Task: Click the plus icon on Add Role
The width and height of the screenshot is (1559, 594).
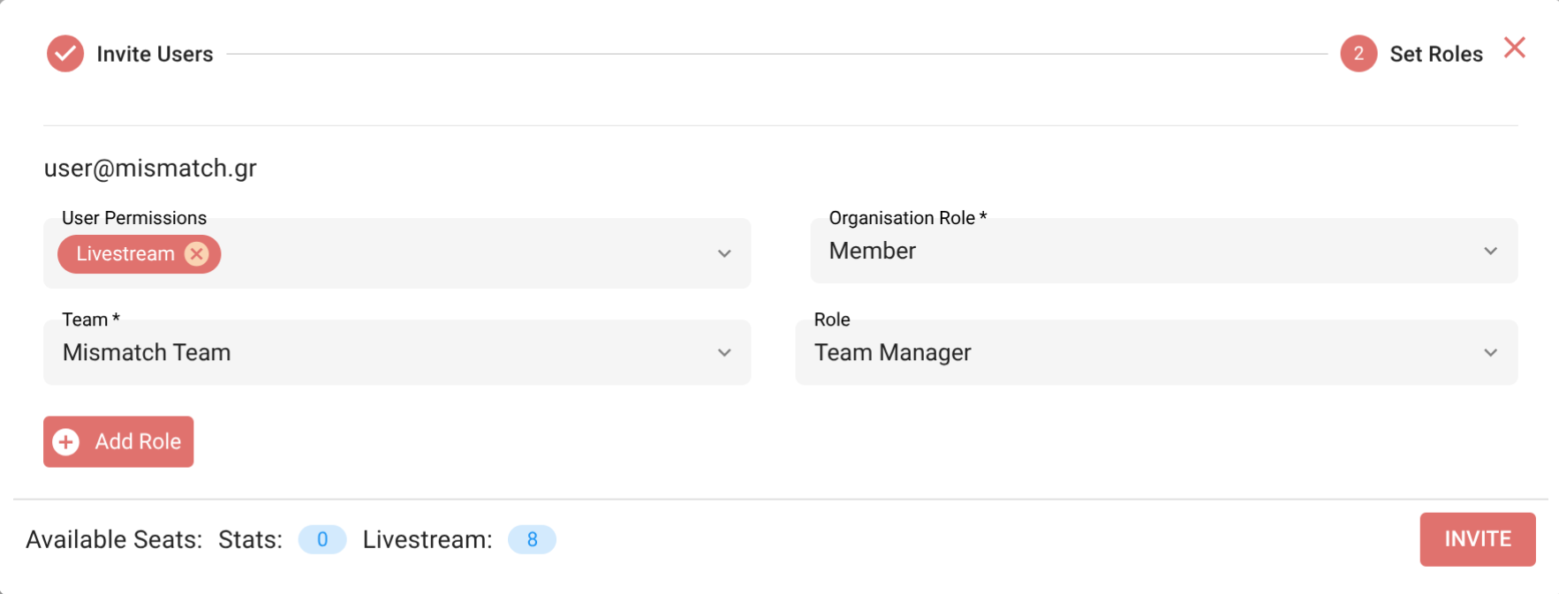Action: coord(66,441)
